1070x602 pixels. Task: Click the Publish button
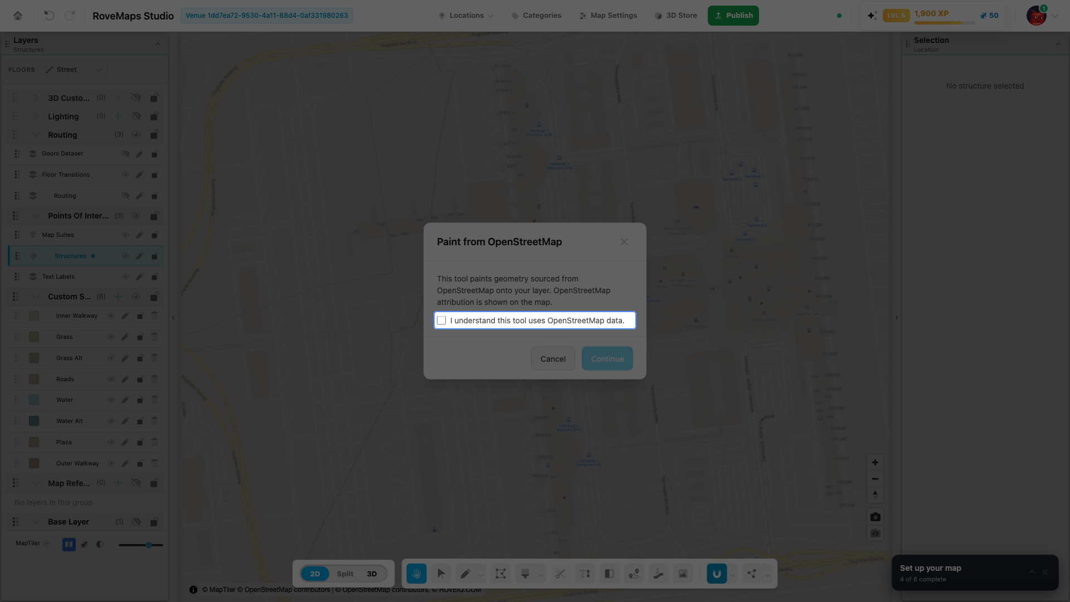point(733,16)
